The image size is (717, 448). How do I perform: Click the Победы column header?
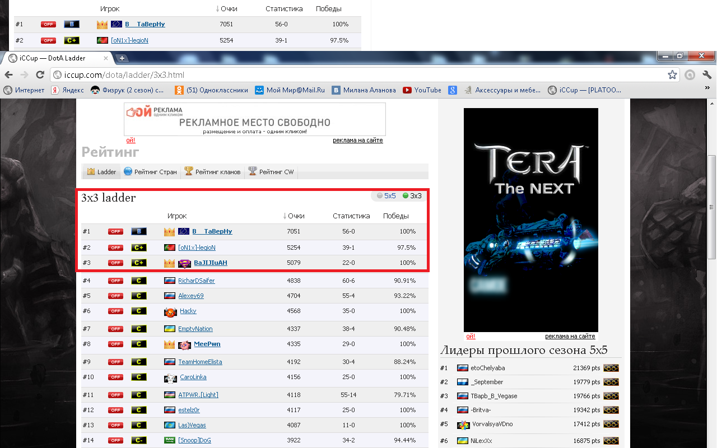coord(396,216)
